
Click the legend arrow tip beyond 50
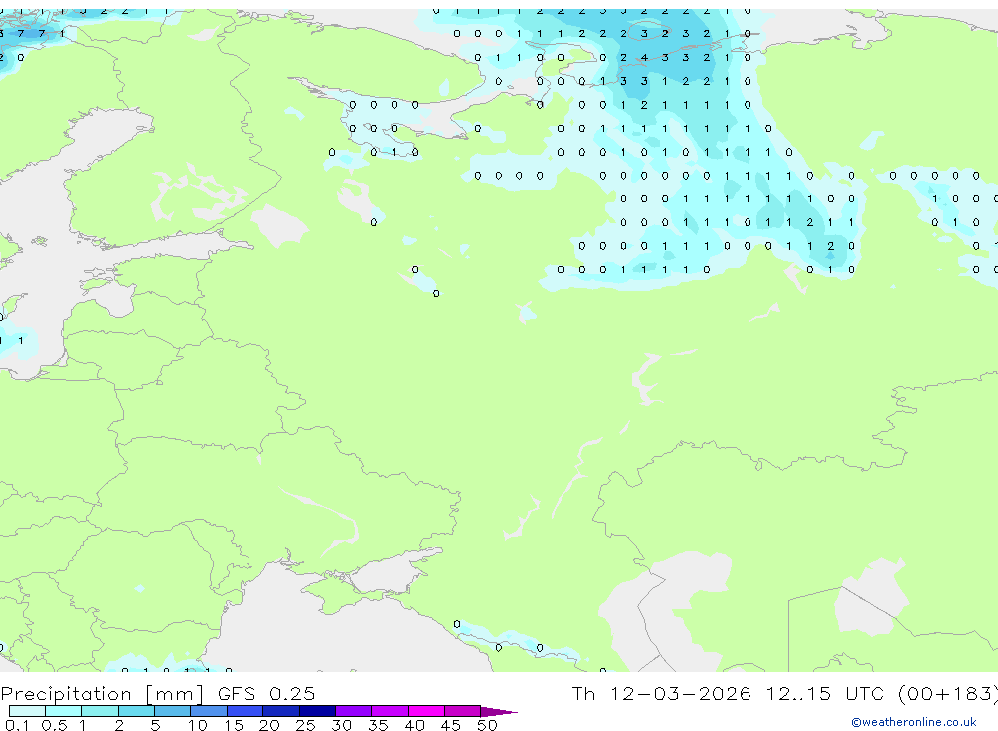pyautogui.click(x=499, y=711)
